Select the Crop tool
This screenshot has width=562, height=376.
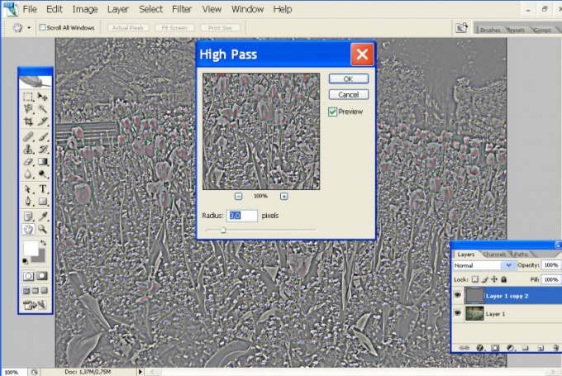[x=28, y=121]
